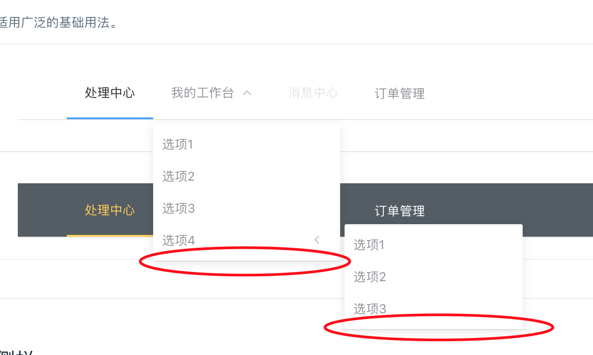593x355 pixels.
Task: Expand 选项4 in the 我的工作台 dropdown
Action: [247, 240]
